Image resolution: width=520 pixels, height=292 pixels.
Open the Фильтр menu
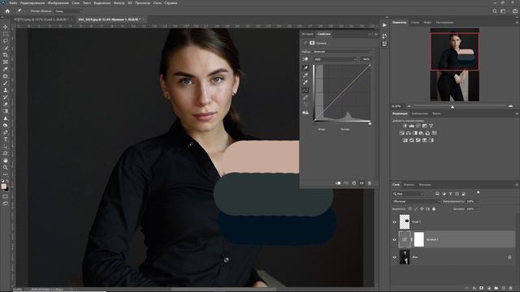[119, 3]
